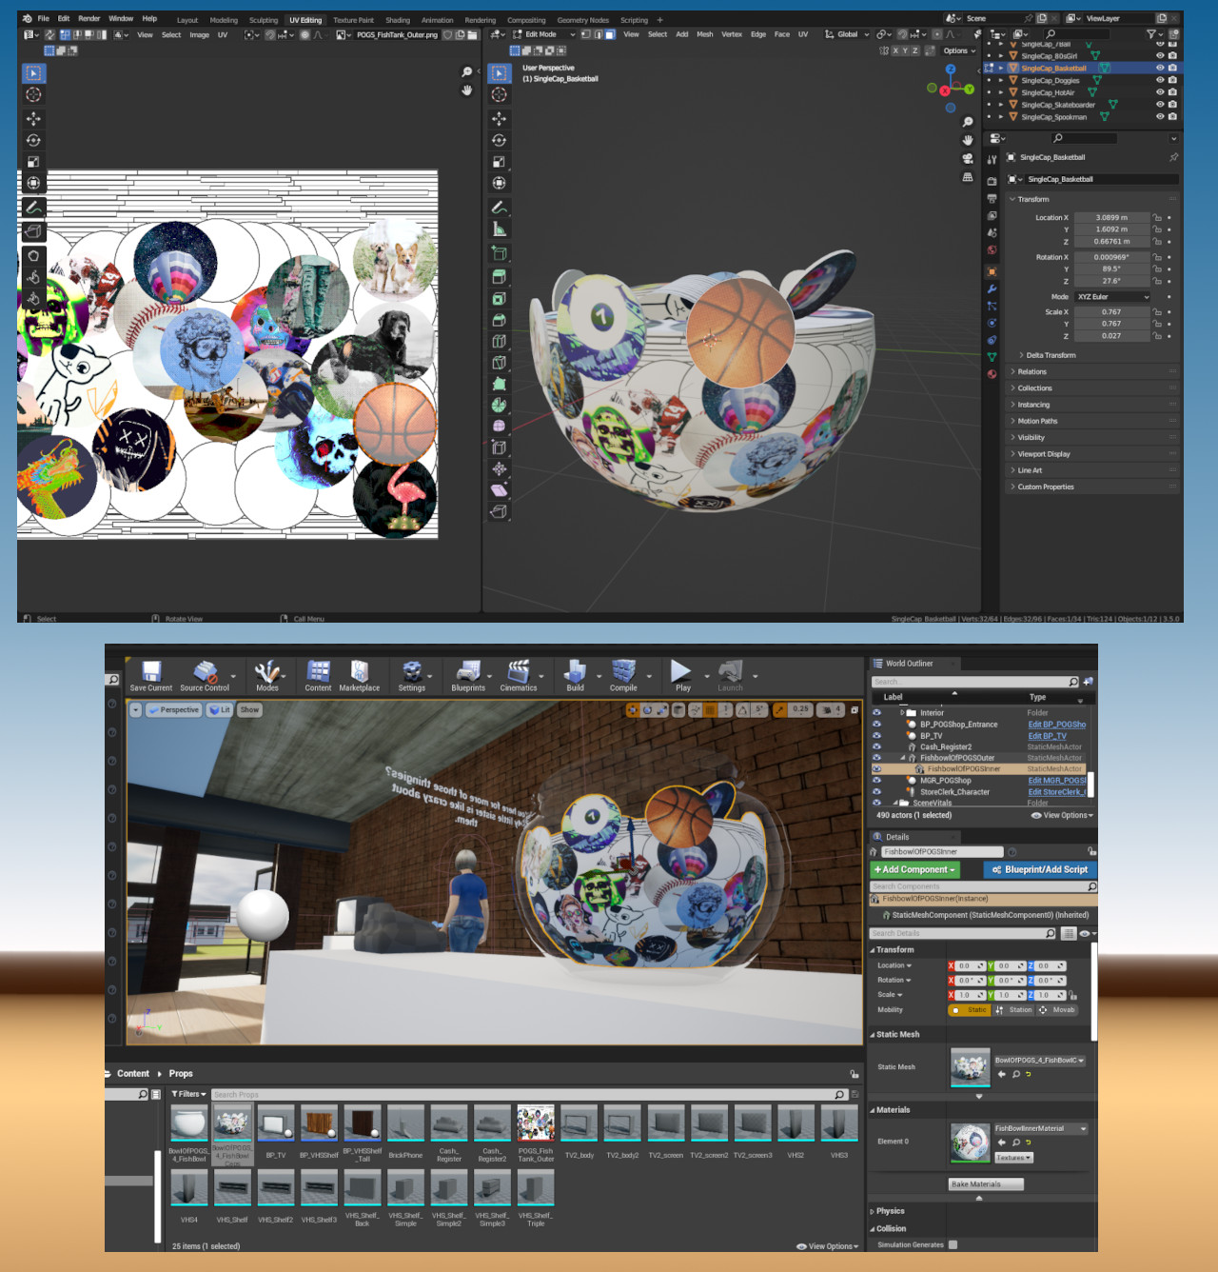Select the Measure tool in Blender 3D viewport
The width and height of the screenshot is (1218, 1272).
[x=499, y=229]
